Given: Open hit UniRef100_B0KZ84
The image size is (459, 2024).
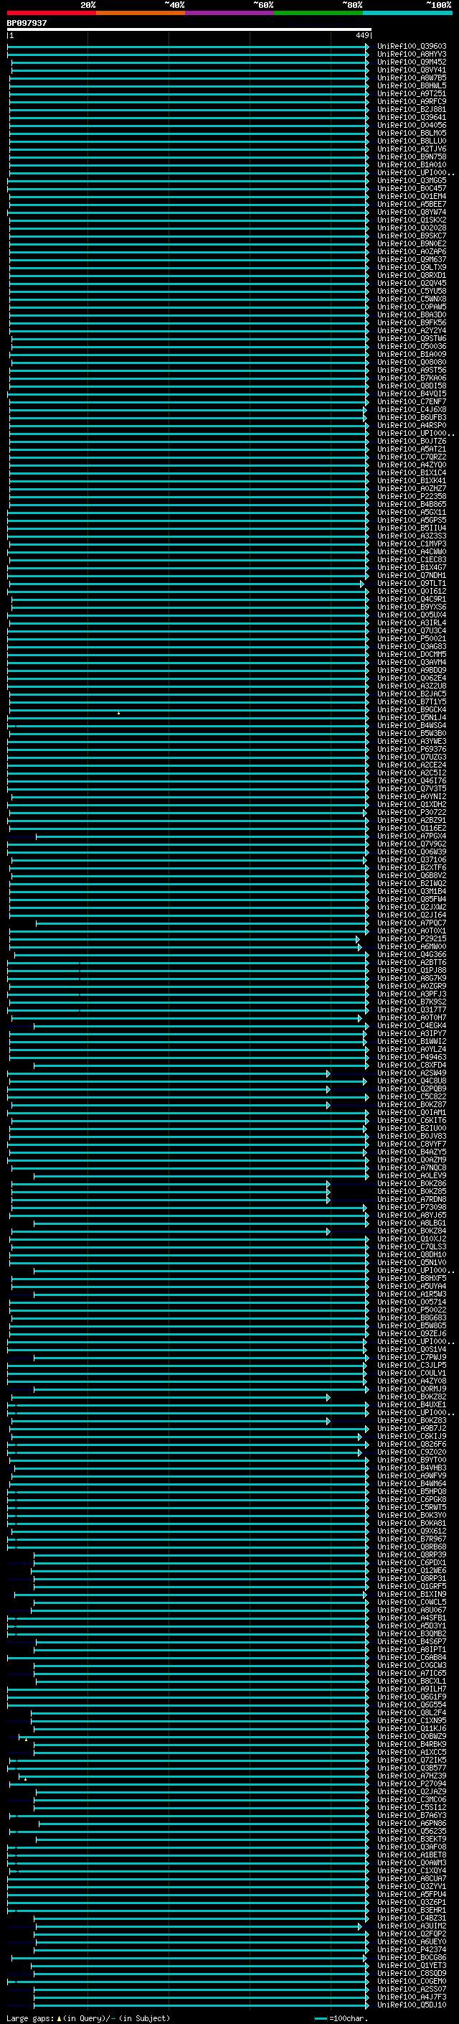Looking at the screenshot, I should pos(412,1231).
